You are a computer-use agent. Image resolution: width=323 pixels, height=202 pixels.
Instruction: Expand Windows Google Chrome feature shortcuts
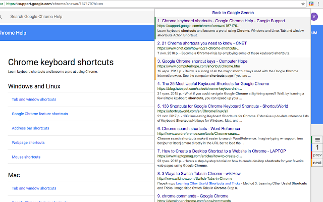40,114
